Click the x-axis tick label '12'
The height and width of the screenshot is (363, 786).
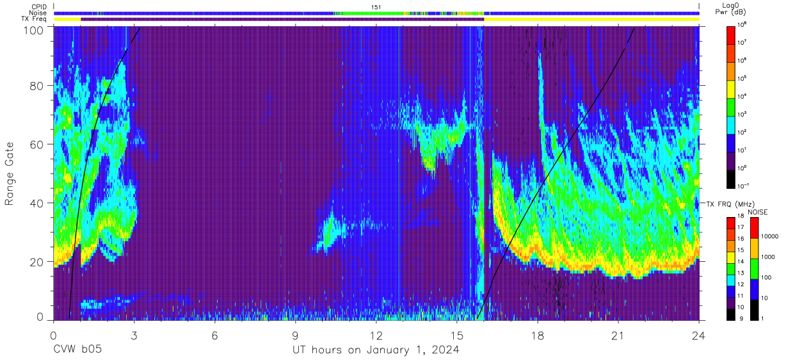click(x=376, y=335)
